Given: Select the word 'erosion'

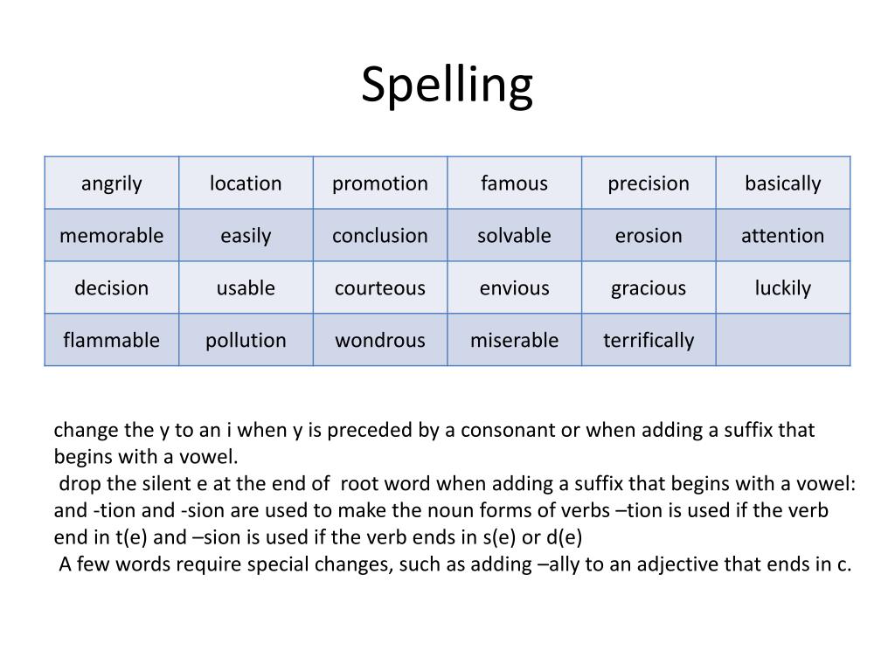Looking at the screenshot, I should (649, 236).
